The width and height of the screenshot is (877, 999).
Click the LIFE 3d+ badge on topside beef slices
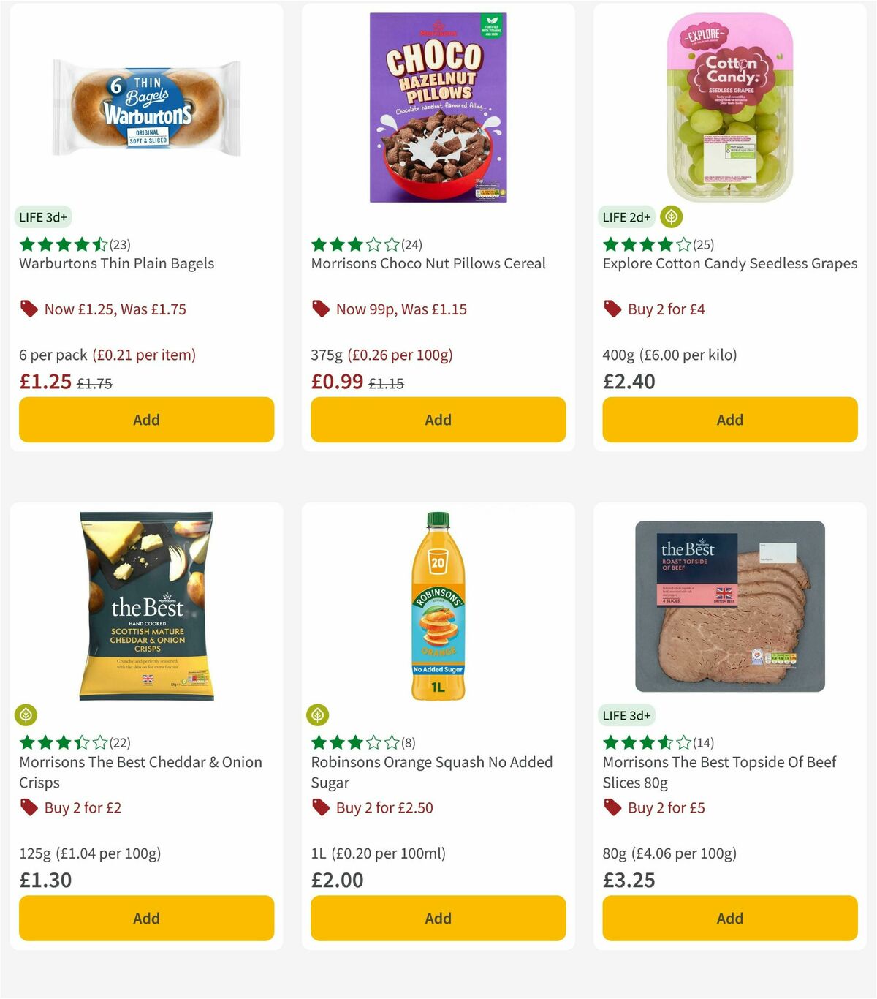[x=627, y=715]
